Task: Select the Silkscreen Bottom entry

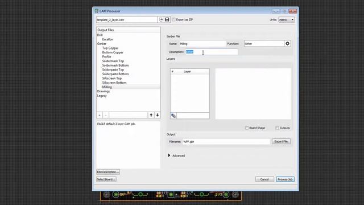Action: tap(114, 83)
